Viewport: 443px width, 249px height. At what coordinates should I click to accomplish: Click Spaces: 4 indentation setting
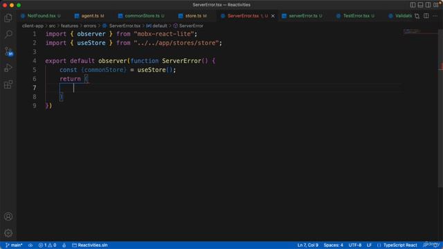(334, 245)
